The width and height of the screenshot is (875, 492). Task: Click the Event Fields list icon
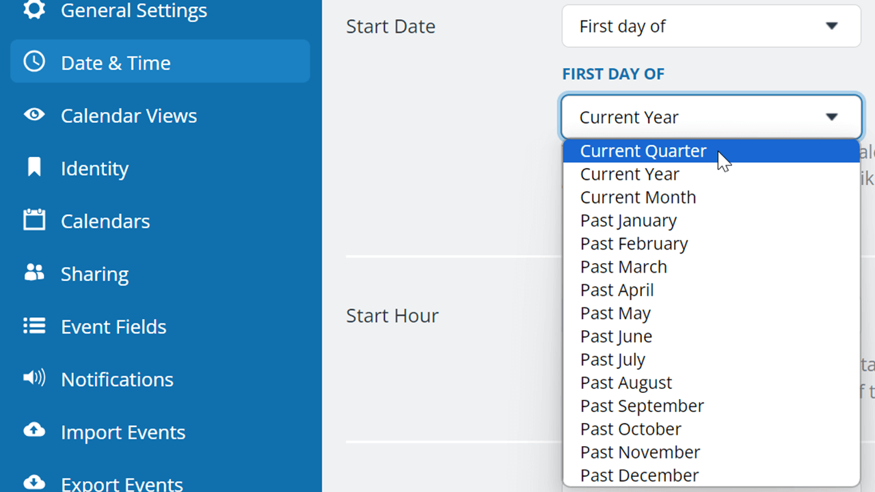34,325
